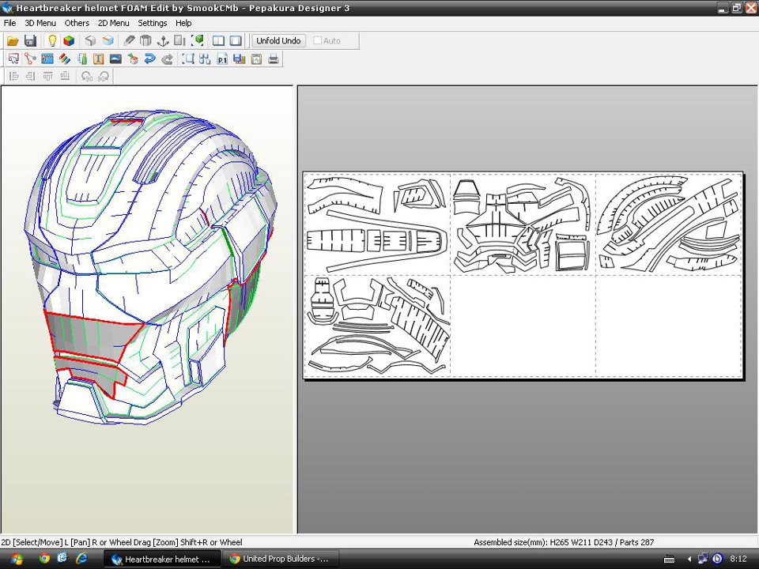Click the anchor icon in the toolbar
The height and width of the screenshot is (569, 759).
(x=163, y=41)
